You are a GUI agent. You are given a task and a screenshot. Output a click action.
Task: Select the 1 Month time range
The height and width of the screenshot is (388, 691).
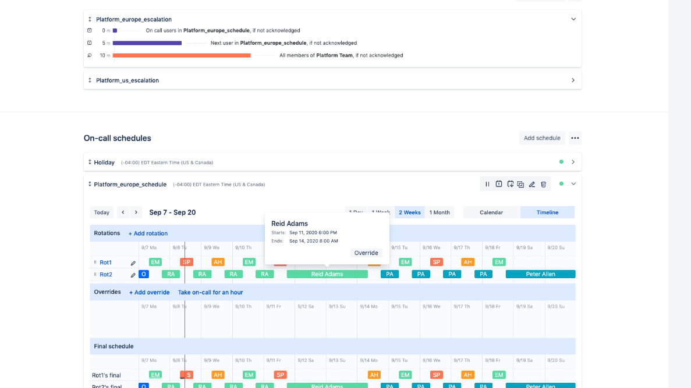pos(440,213)
